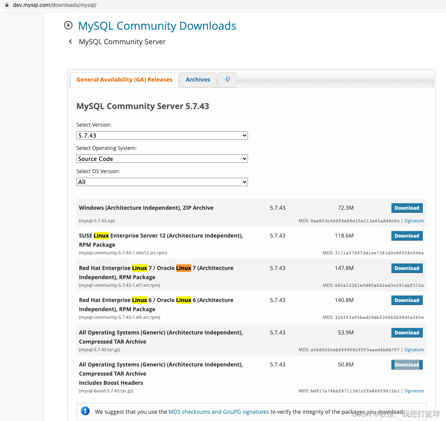Open the OS Version dropdown showing All
The width and height of the screenshot is (446, 421).
[x=162, y=182]
